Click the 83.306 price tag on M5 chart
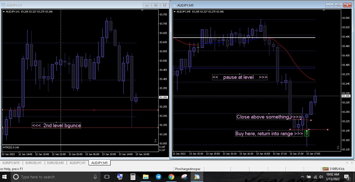The width and height of the screenshot is (355, 182). point(346,96)
